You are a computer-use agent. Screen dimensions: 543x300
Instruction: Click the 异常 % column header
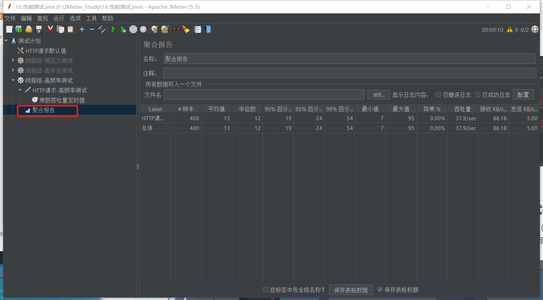[x=432, y=109]
